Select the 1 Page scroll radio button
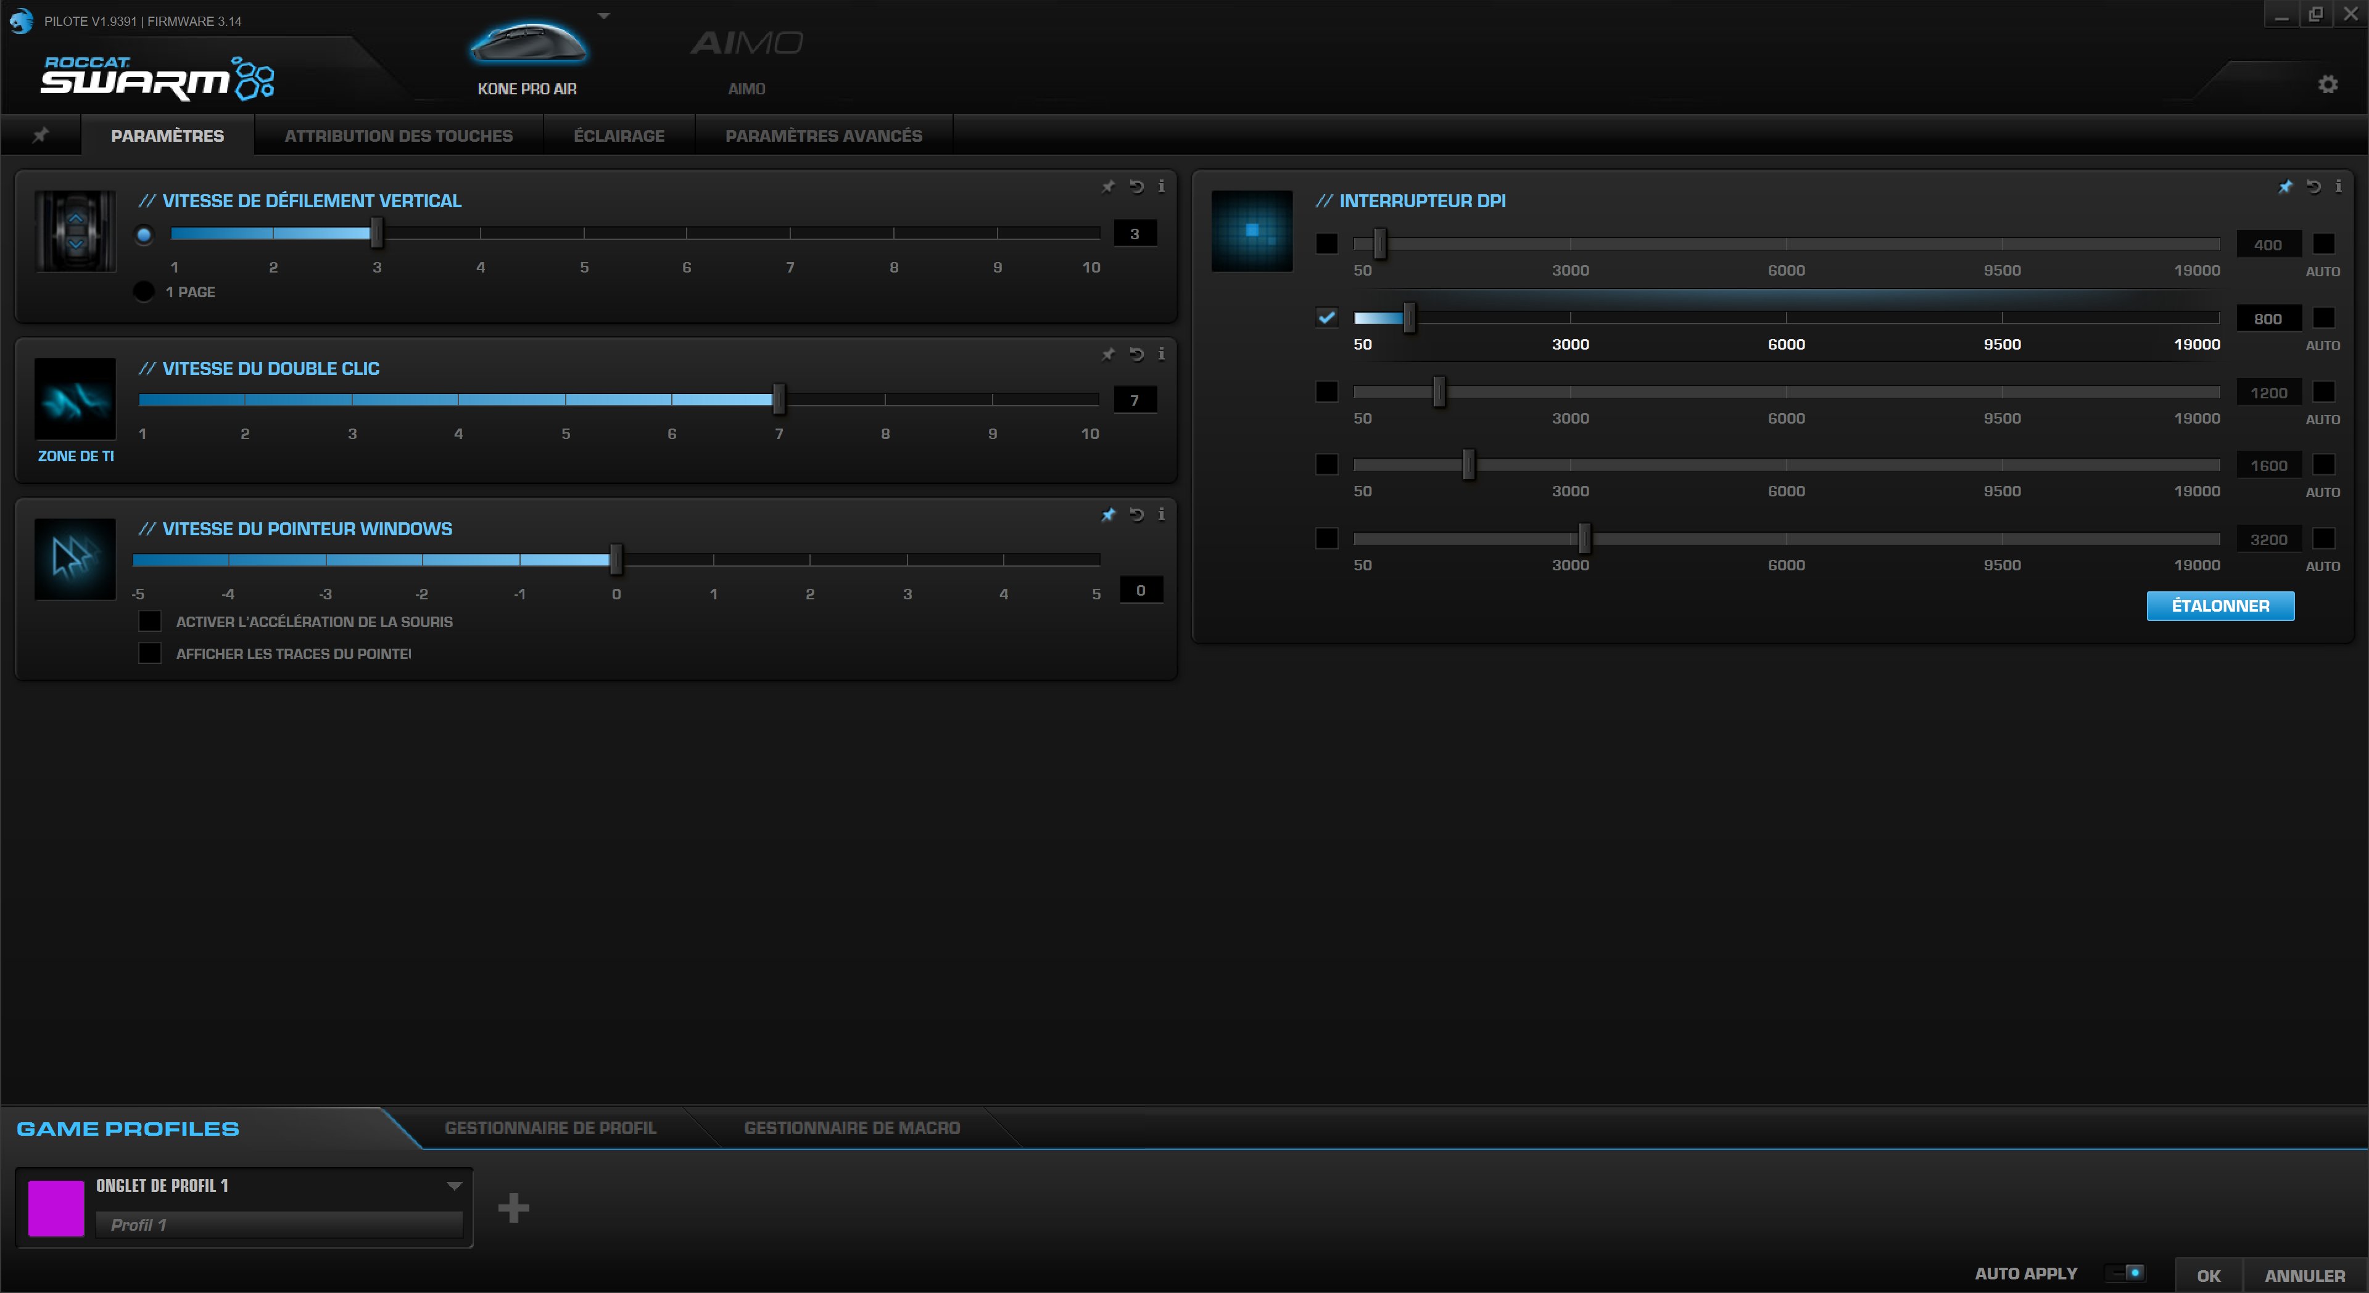 (144, 291)
